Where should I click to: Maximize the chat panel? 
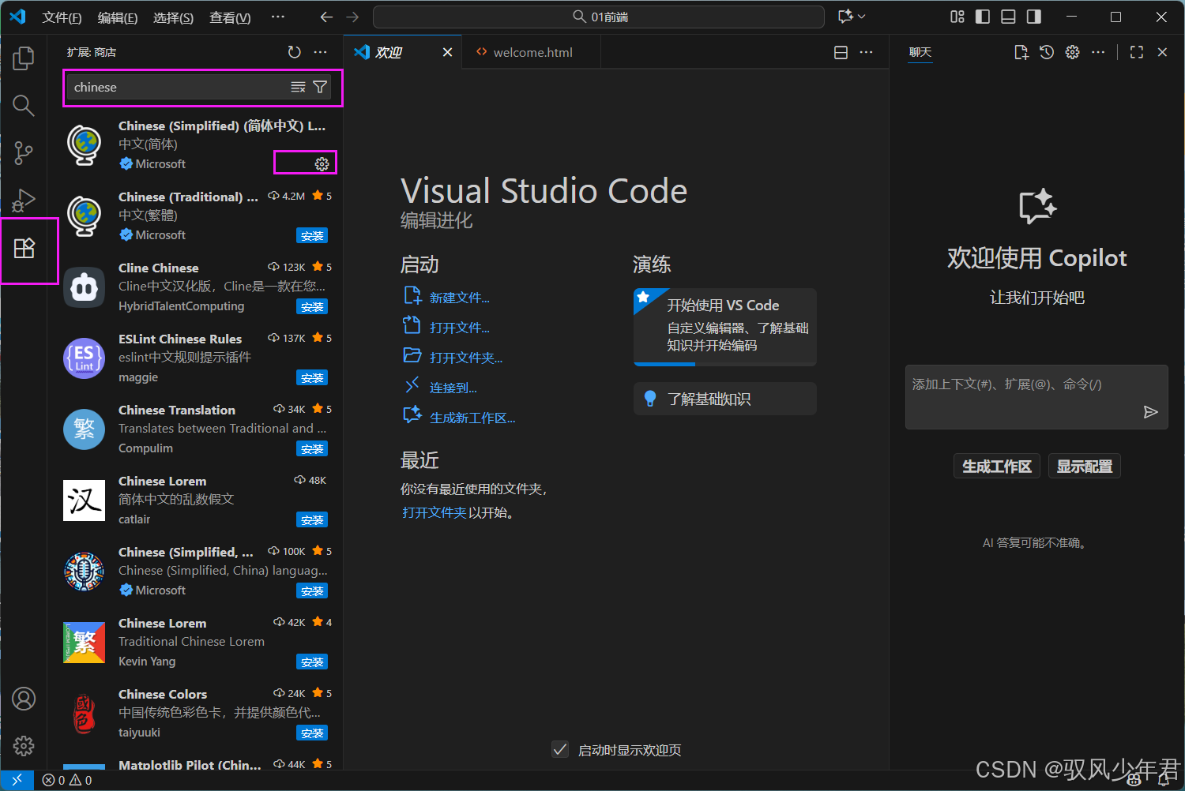click(x=1137, y=52)
